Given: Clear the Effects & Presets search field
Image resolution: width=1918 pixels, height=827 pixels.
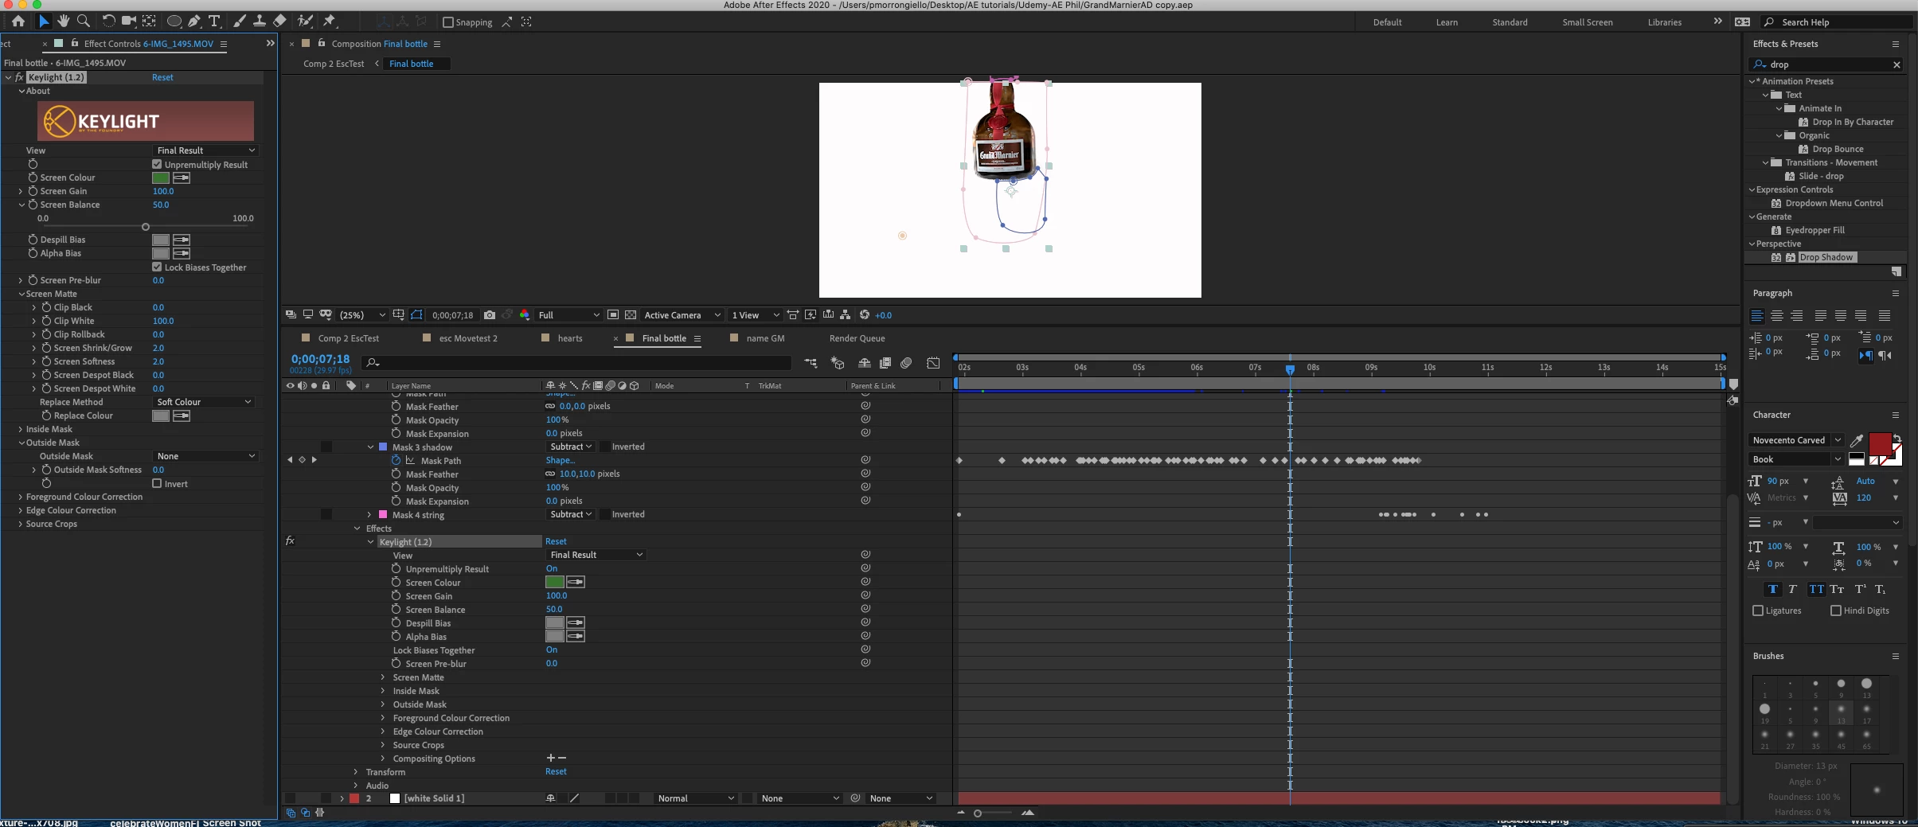Looking at the screenshot, I should (1897, 64).
